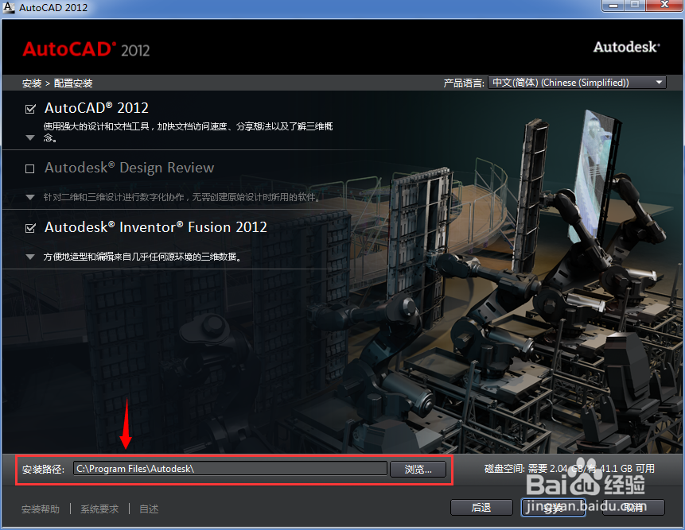Click the AutoCAD title bar app icon
This screenshot has height=530, width=685.
tap(9, 7)
